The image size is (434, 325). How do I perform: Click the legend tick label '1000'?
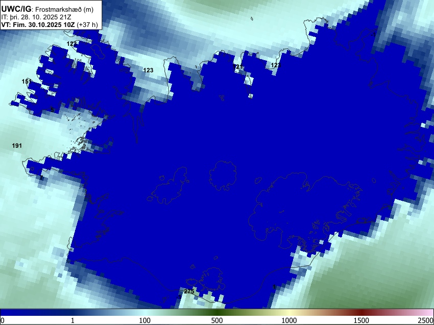pos(289,320)
